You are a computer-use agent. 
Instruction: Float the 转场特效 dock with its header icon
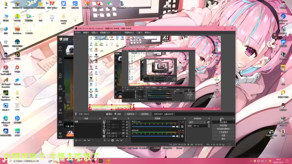tap(209, 118)
